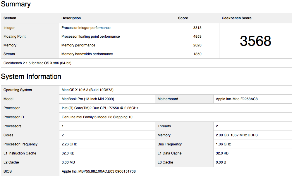Click the 3.00 MB L2 cache value
Image resolution: width=294 pixels, height=179 pixels.
(68, 162)
